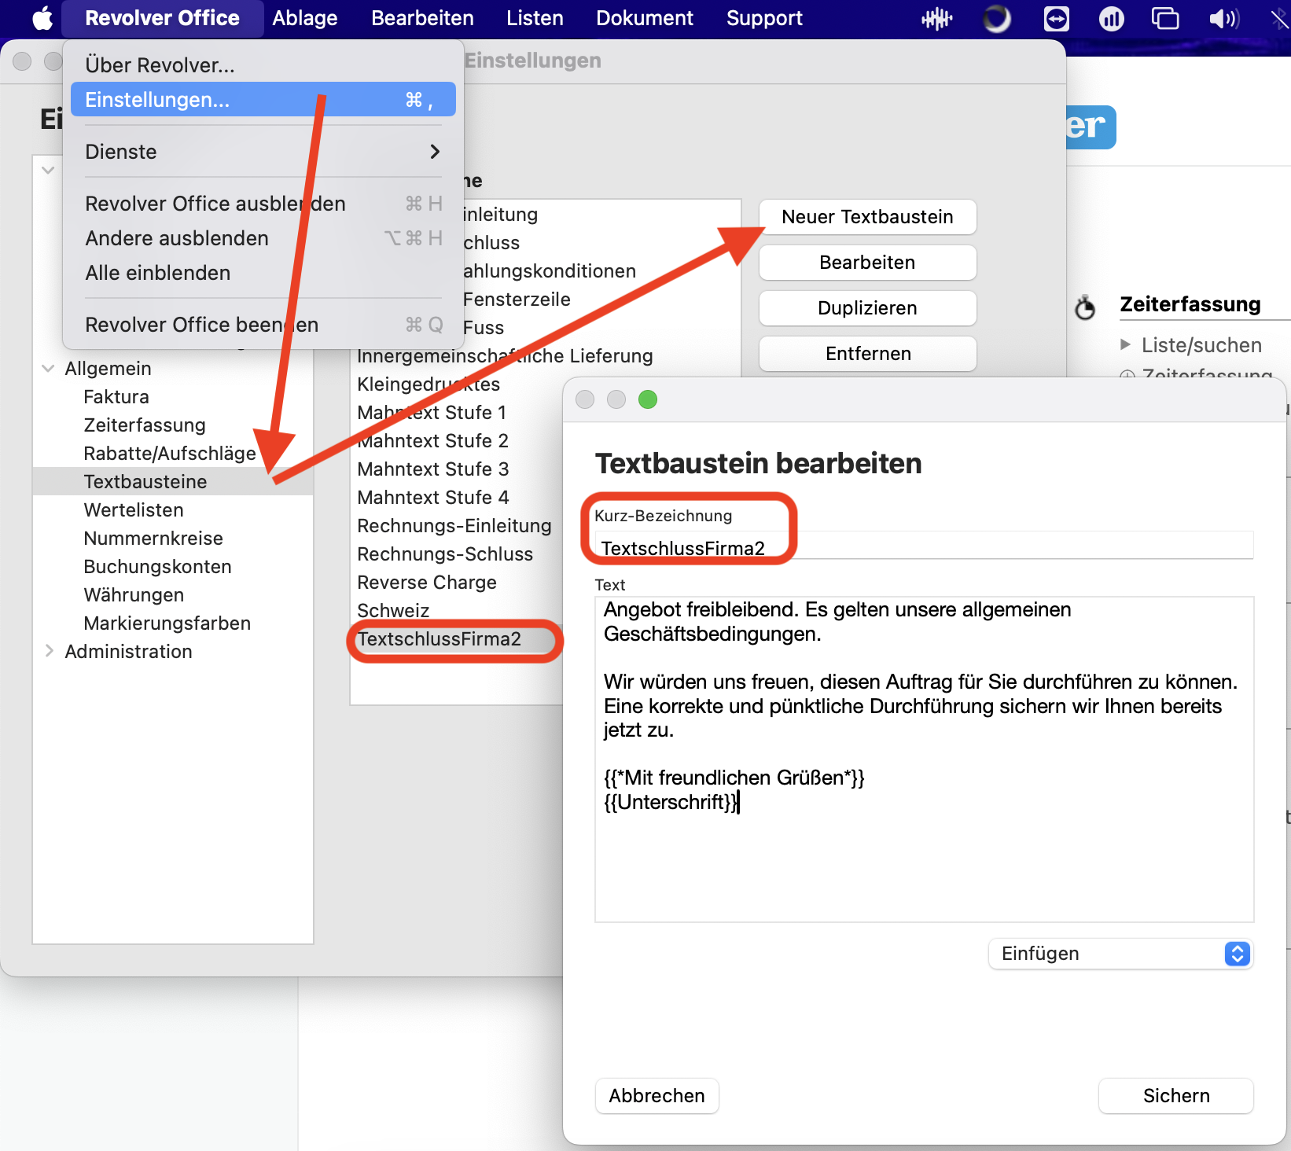Open the stacked windows menu bar icon
Viewport: 1291px width, 1151px height.
click(x=1164, y=19)
